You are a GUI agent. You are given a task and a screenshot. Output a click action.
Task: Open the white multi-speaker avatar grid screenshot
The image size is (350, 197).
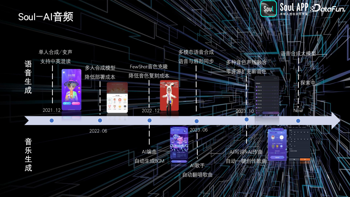(x=117, y=97)
